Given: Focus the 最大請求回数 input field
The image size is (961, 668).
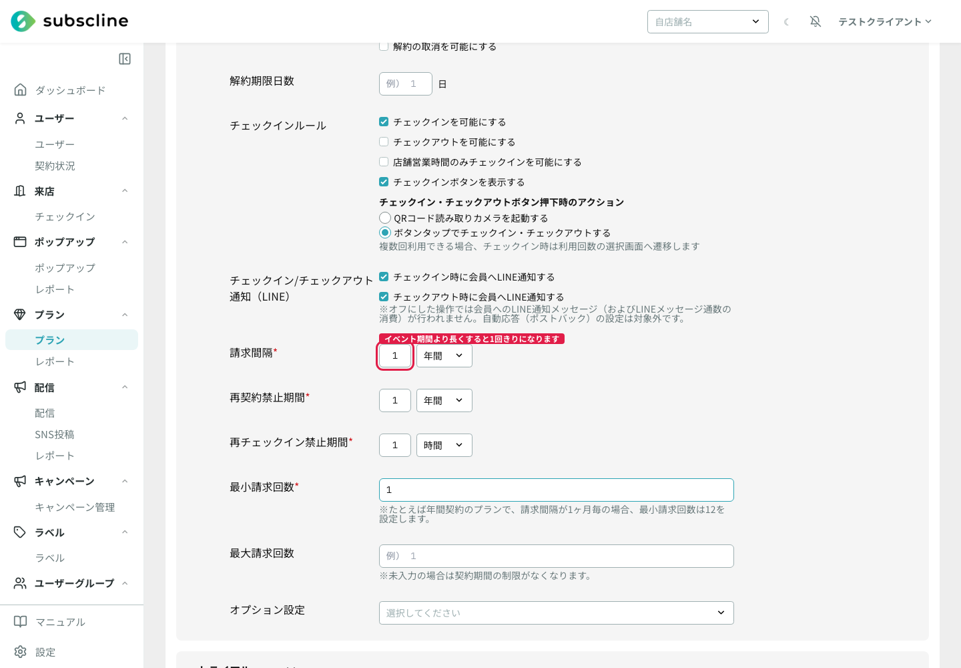Looking at the screenshot, I should 557,556.
